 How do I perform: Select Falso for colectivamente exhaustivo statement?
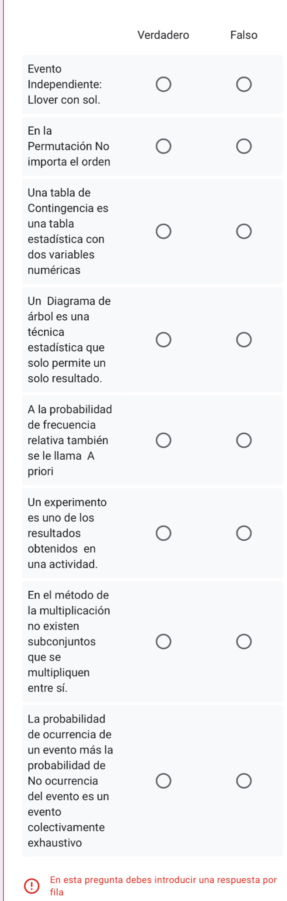pyautogui.click(x=244, y=781)
